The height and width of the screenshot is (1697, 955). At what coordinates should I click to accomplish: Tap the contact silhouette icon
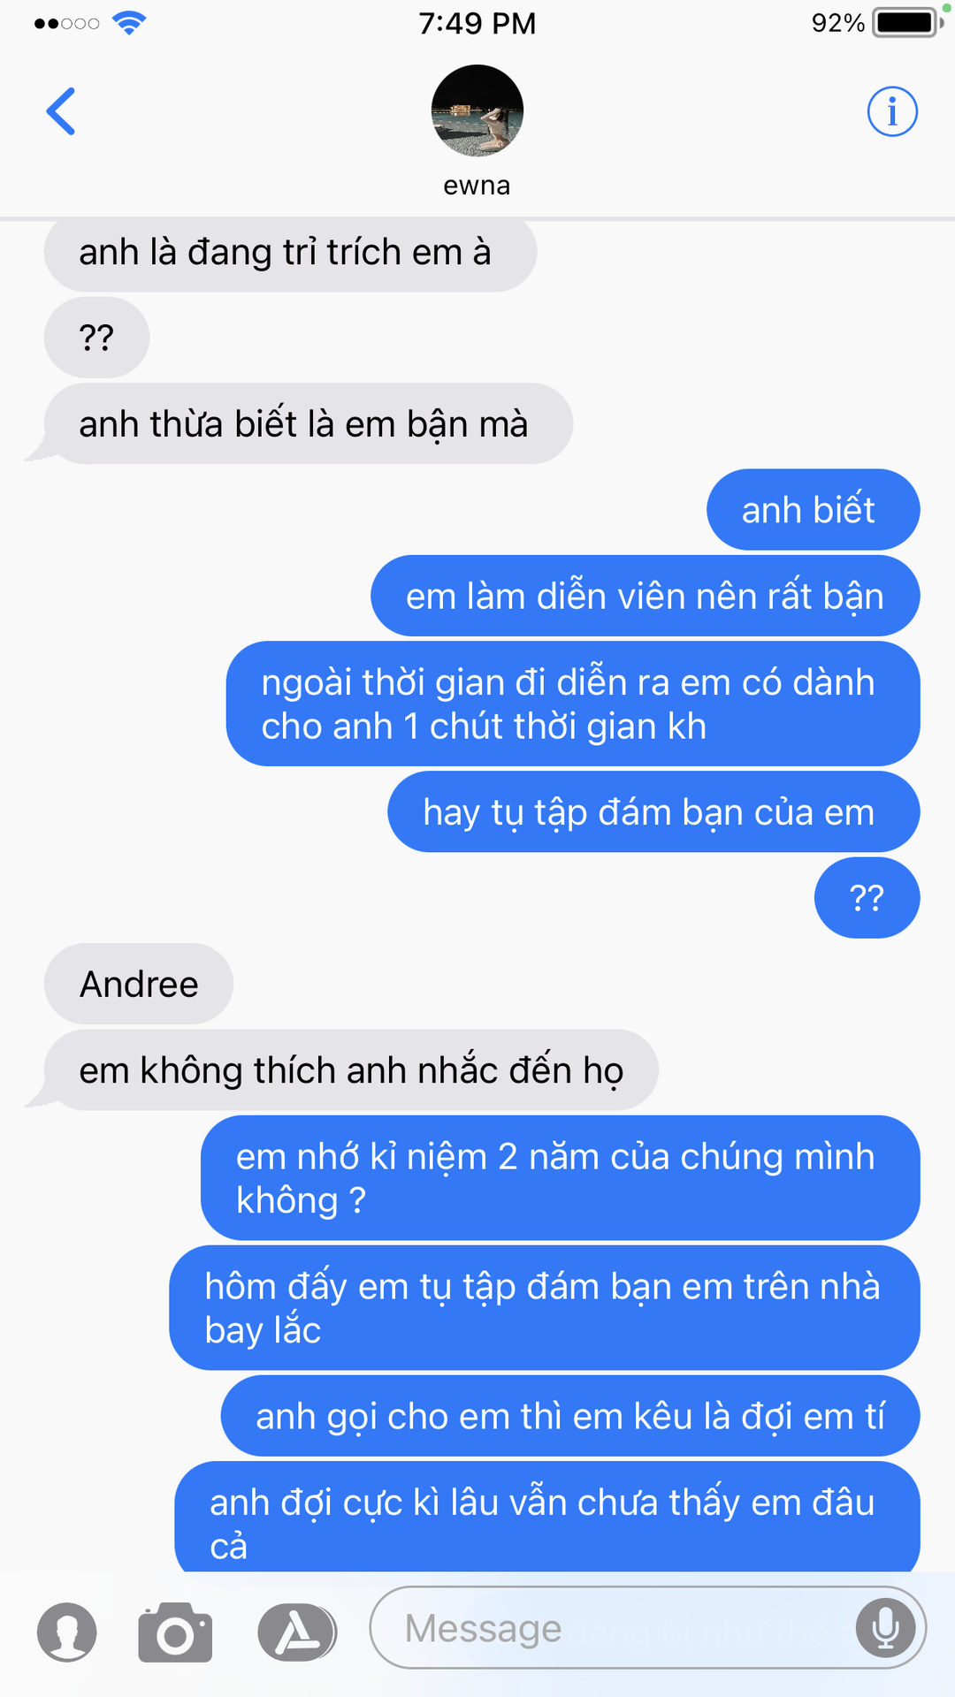(67, 1632)
